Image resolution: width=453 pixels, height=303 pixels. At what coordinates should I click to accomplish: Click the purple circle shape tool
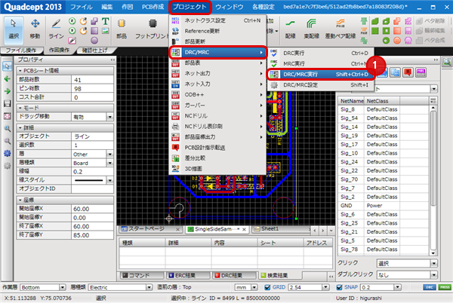coord(94,41)
